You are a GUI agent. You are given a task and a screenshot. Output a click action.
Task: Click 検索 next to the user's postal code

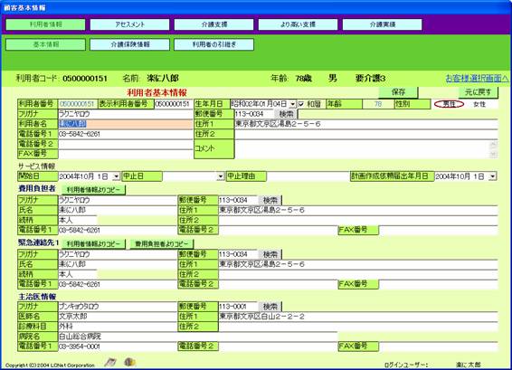click(287, 114)
